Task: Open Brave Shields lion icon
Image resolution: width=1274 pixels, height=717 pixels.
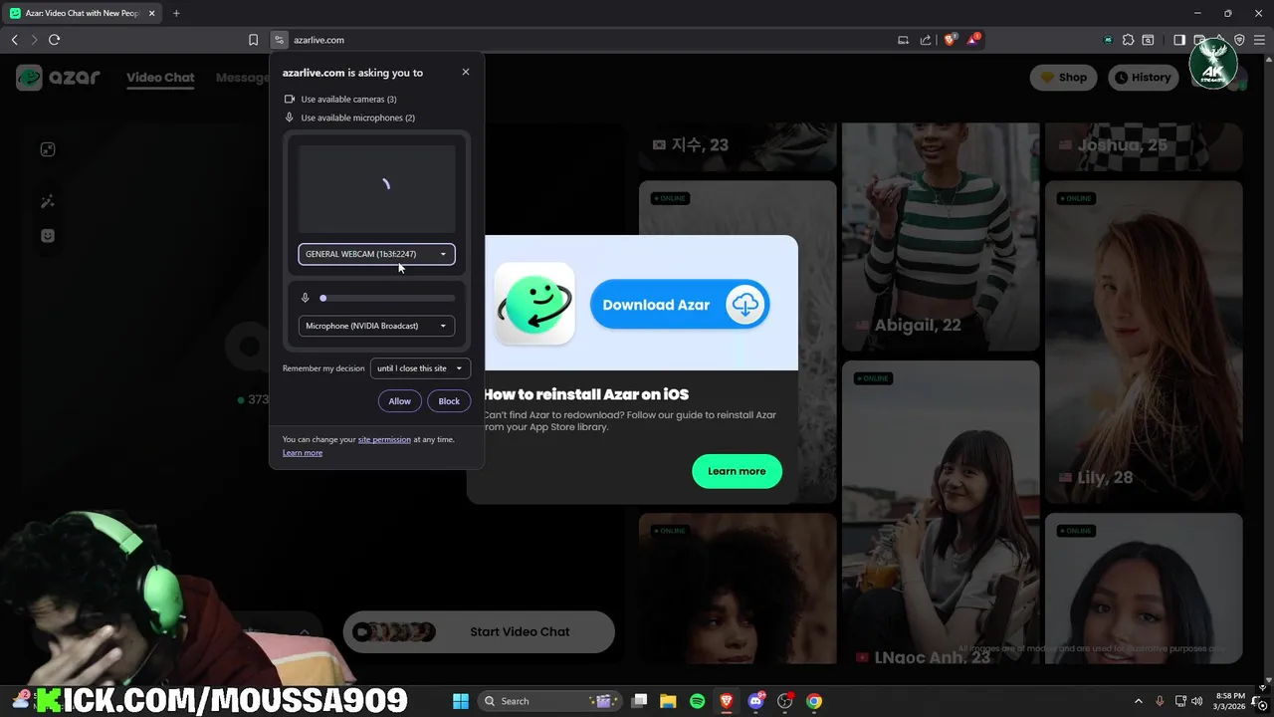Action: point(950,40)
